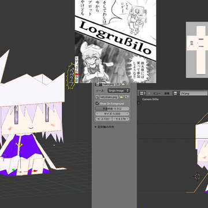This screenshot has width=208, height=208.
Task: Adjust the 不透明度 opacity slider
Action: (113, 109)
